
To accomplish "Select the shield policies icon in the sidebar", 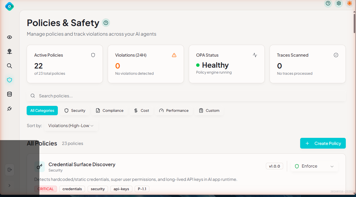I will coord(9,80).
